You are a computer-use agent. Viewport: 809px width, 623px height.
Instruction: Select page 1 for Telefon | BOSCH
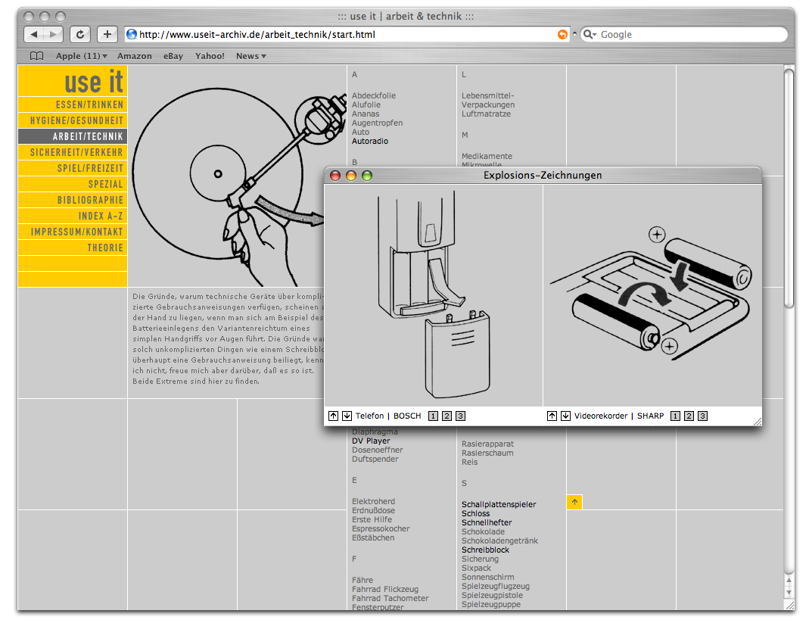pos(434,416)
